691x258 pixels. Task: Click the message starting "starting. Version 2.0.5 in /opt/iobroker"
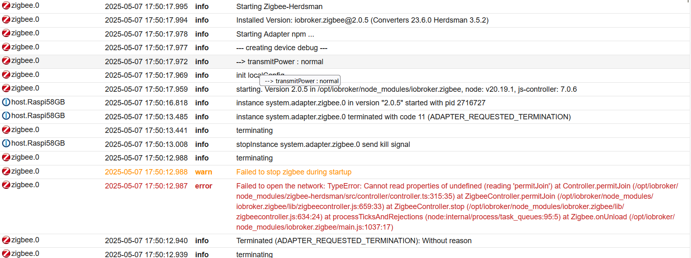(x=406, y=89)
